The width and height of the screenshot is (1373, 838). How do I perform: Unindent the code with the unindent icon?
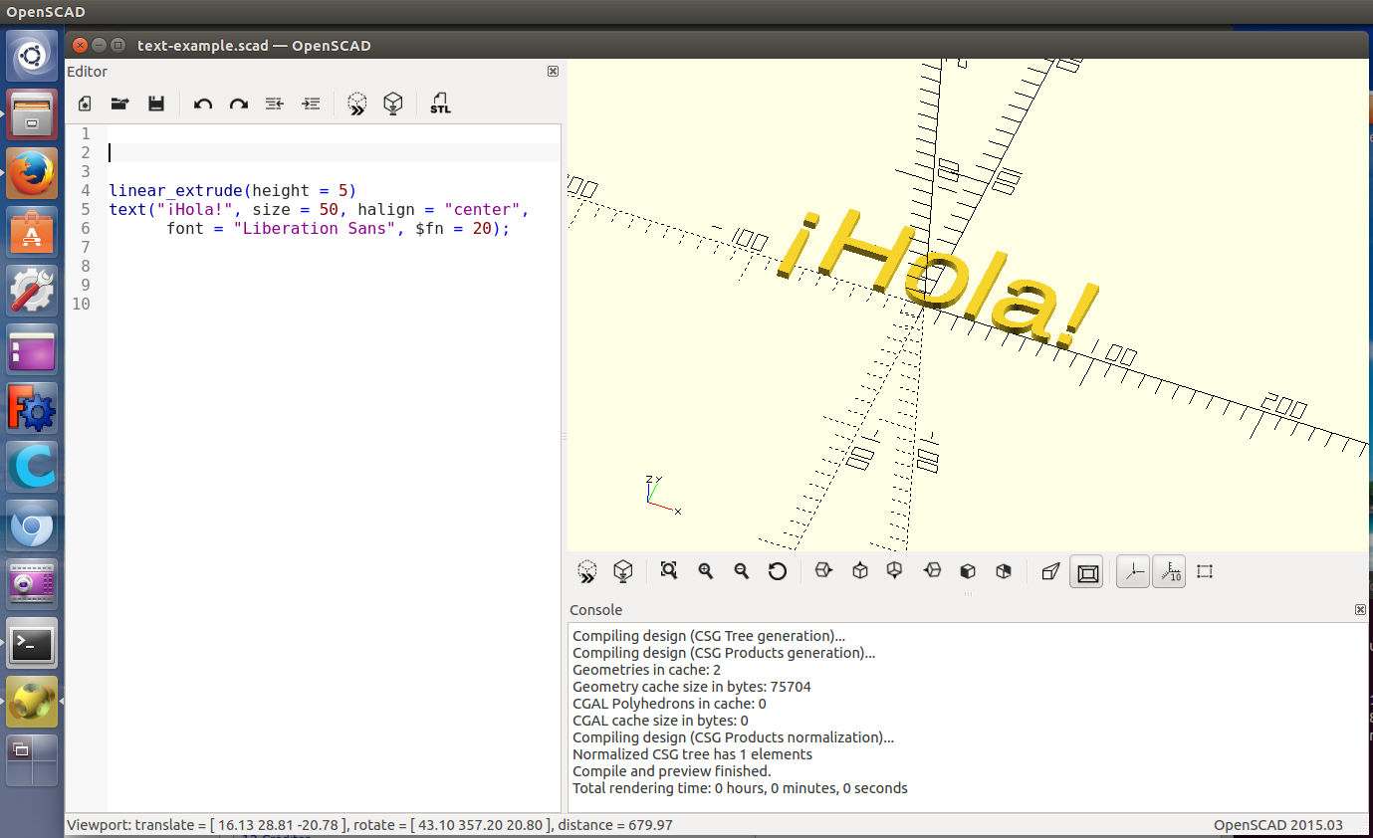(275, 104)
